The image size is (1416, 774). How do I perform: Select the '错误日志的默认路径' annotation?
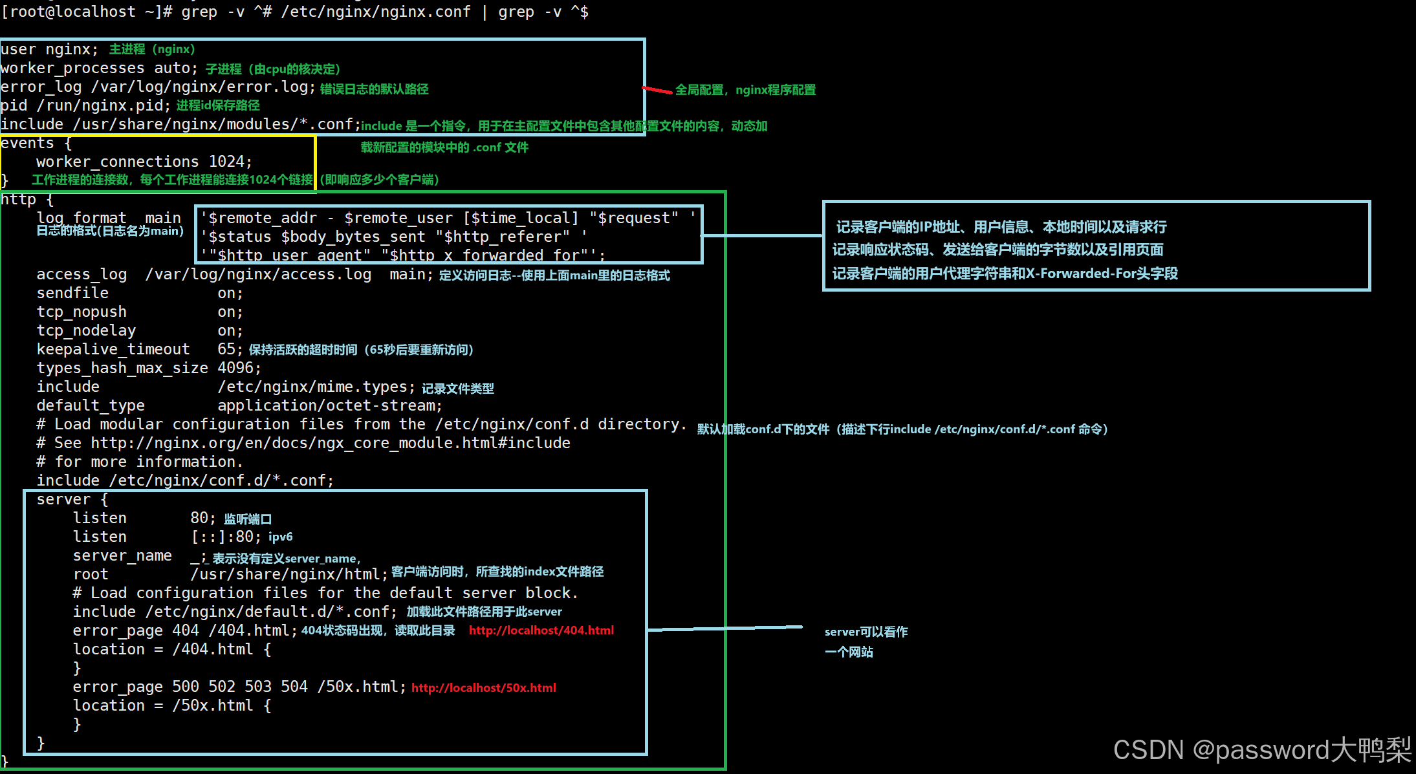point(375,89)
